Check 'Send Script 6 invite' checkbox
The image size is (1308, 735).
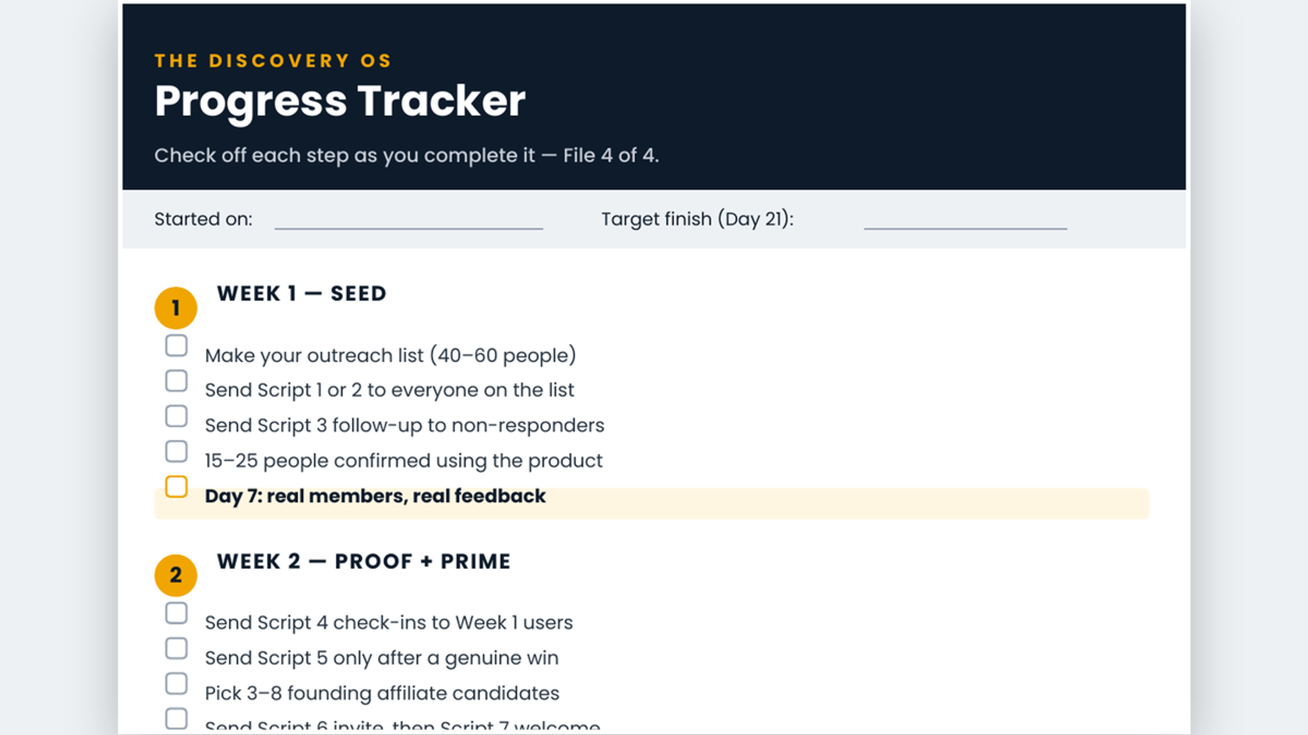176,719
